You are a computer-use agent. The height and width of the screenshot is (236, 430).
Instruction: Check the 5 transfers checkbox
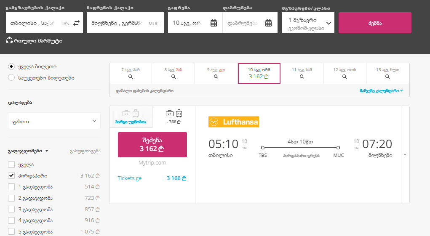[x=11, y=231]
